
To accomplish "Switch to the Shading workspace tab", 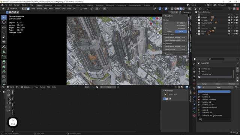I will click(90, 5).
